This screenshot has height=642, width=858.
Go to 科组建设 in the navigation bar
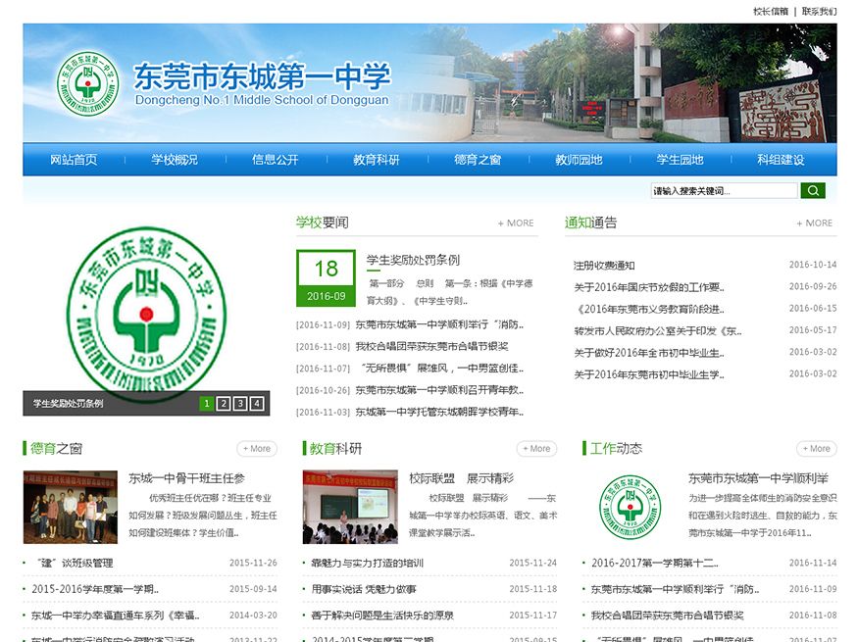[781, 160]
